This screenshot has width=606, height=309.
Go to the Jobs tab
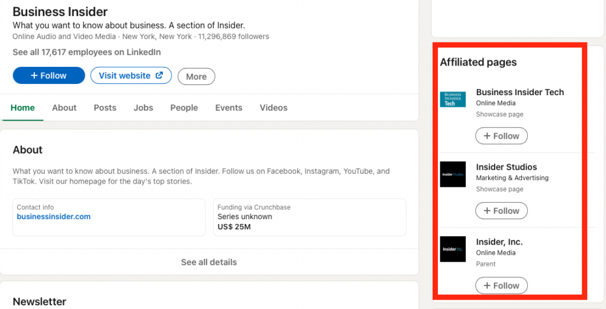(x=143, y=108)
